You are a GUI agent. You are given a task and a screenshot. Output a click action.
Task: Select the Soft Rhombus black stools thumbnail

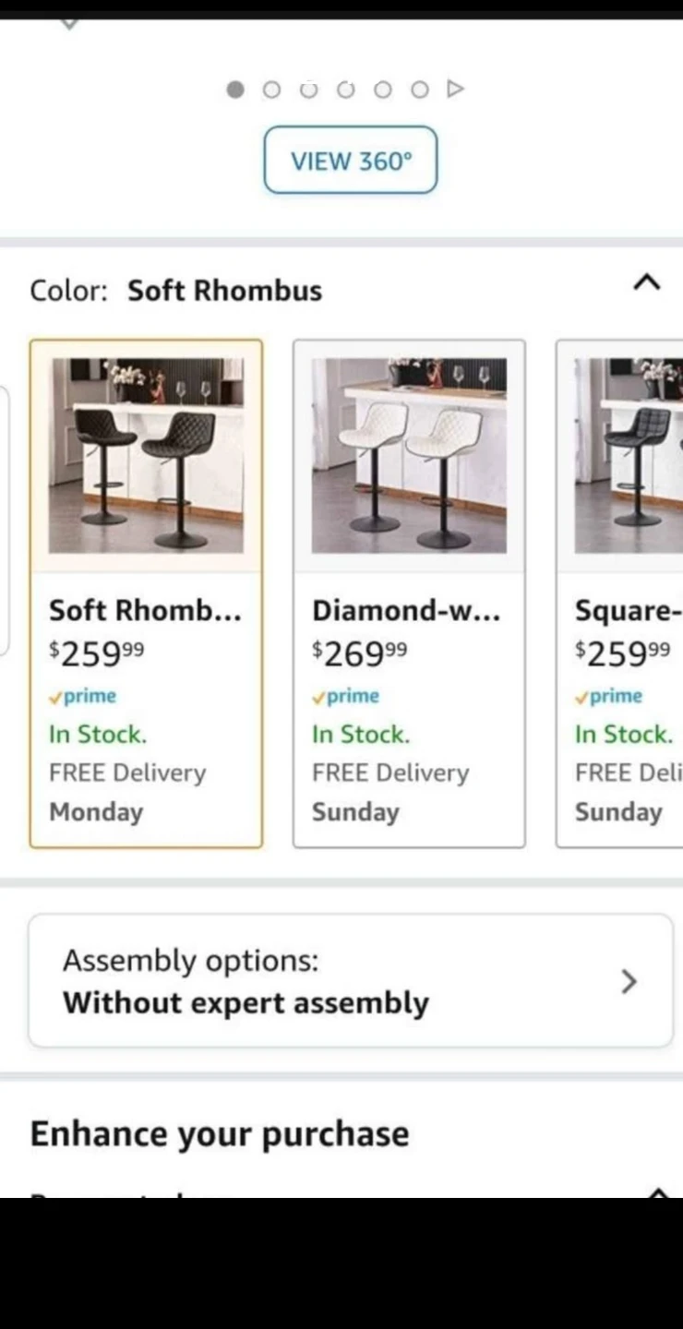coord(146,456)
